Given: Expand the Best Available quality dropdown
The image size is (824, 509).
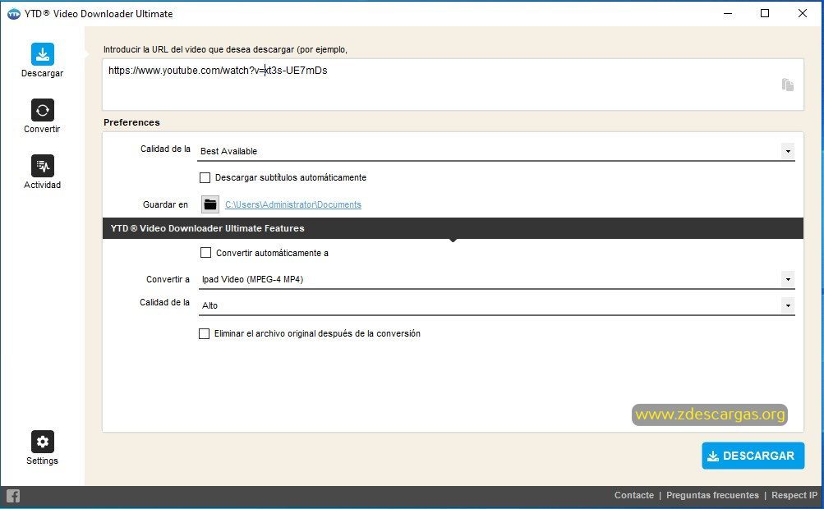Looking at the screenshot, I should pos(788,151).
